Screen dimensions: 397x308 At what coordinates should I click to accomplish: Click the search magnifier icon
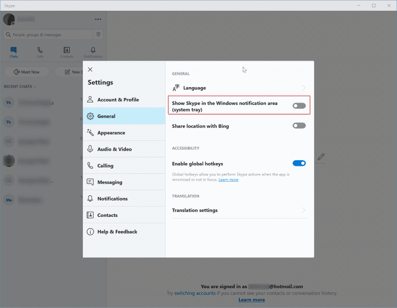pyautogui.click(x=9, y=35)
